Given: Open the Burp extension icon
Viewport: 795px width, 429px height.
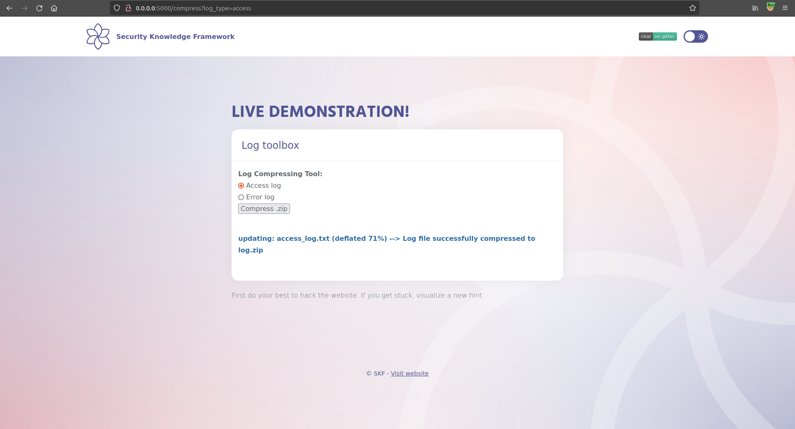Looking at the screenshot, I should click(771, 7).
